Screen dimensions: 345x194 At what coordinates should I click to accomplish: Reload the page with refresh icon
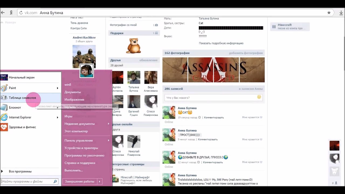21,13
